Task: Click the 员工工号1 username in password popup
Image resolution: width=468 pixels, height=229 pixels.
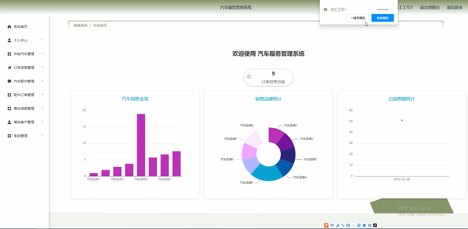Action: (x=338, y=10)
